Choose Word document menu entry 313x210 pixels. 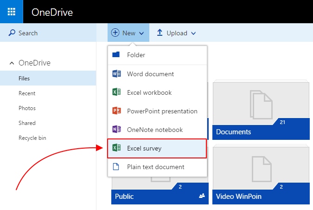click(x=157, y=74)
